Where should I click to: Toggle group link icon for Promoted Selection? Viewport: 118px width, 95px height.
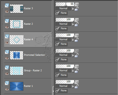57,59
